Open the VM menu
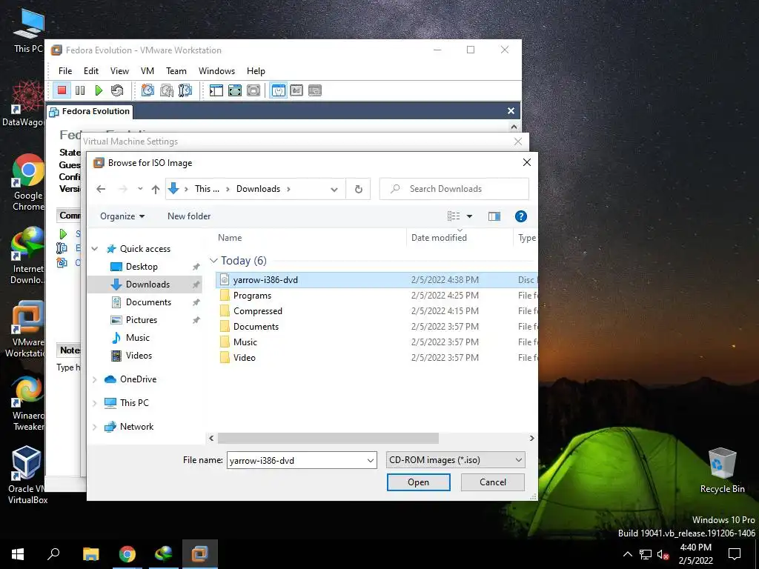759x569 pixels. point(148,71)
